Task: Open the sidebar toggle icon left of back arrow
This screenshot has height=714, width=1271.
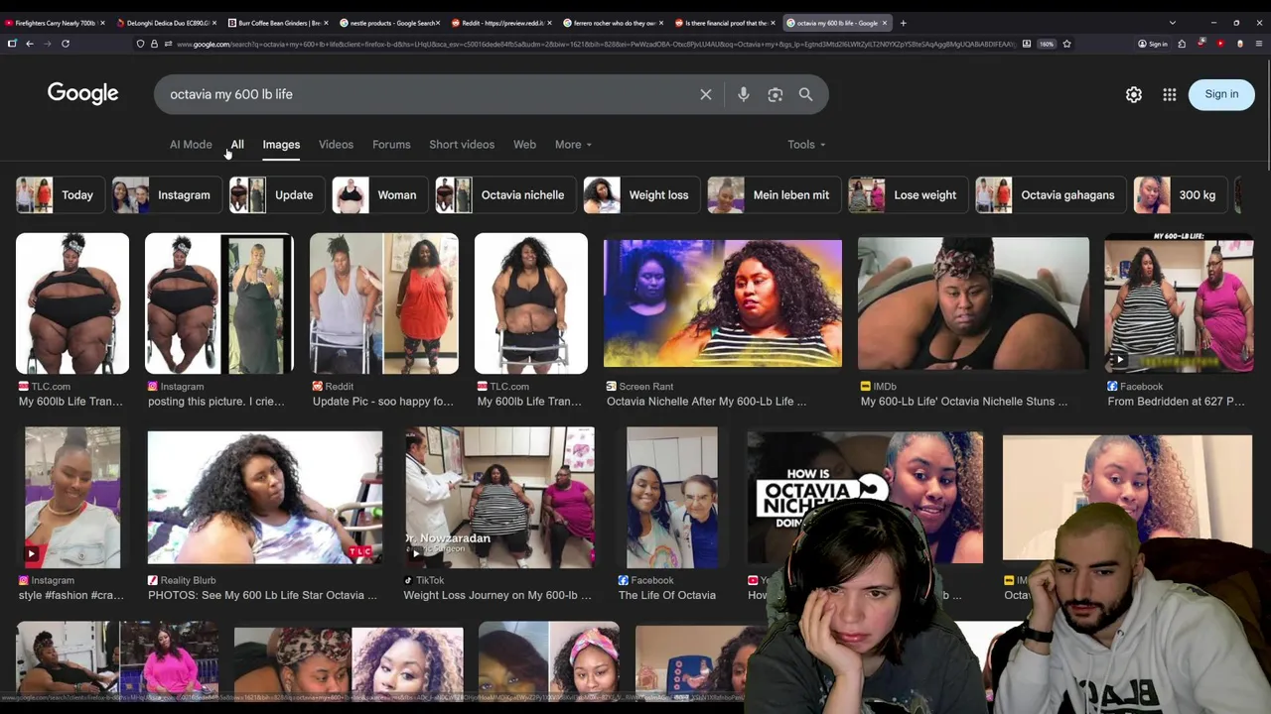Action: click(x=12, y=44)
